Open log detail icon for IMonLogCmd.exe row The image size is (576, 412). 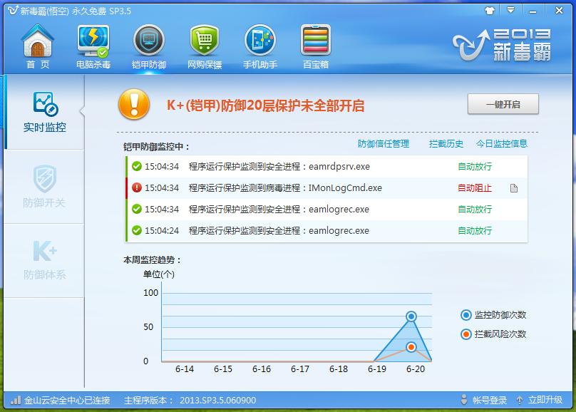(514, 188)
